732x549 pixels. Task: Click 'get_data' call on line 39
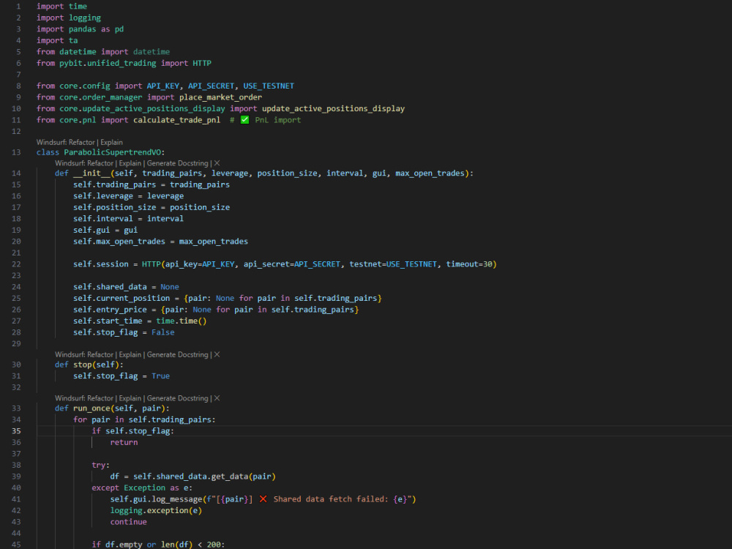230,477
